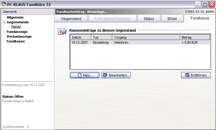Select Fundkasse in the sidebar tree
Screen dimensions: 216x130
tap(16, 41)
